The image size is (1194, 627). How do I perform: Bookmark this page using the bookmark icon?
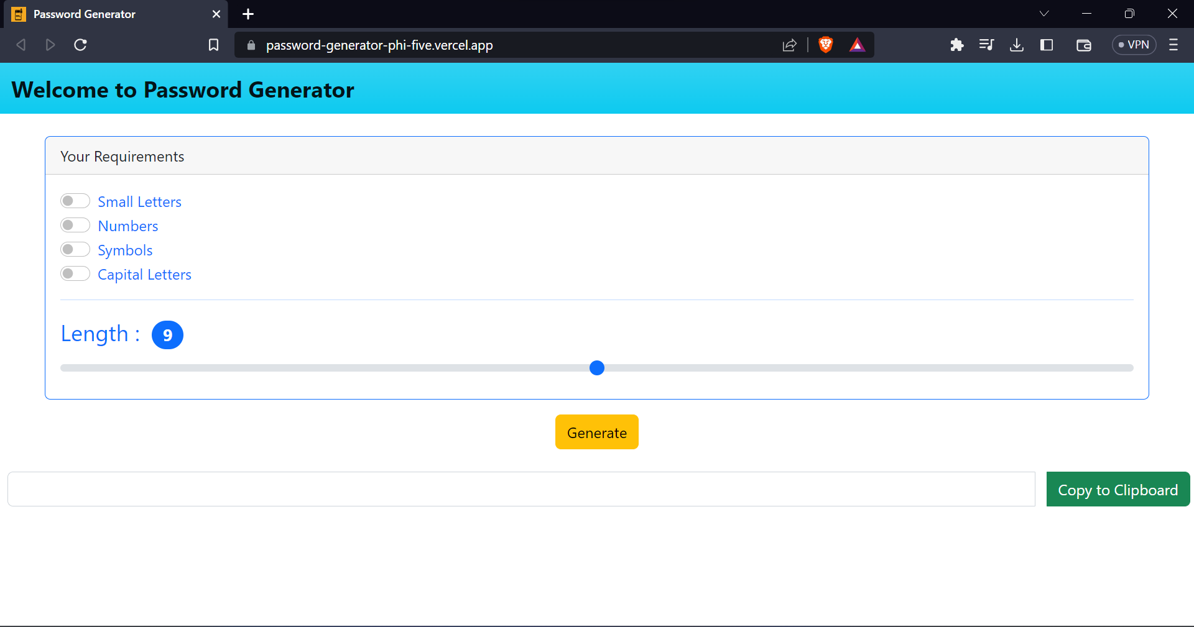[x=213, y=45]
